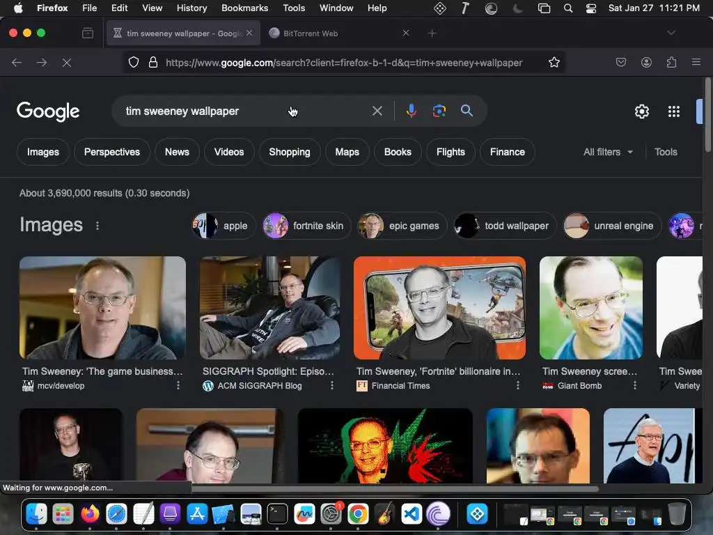
Task: Select the unreal engine image chip
Action: 612,226
